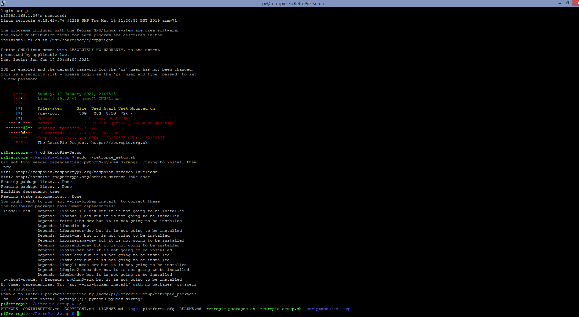Close the PuTTY session window
This screenshot has width=579, height=317.
(576, 3)
